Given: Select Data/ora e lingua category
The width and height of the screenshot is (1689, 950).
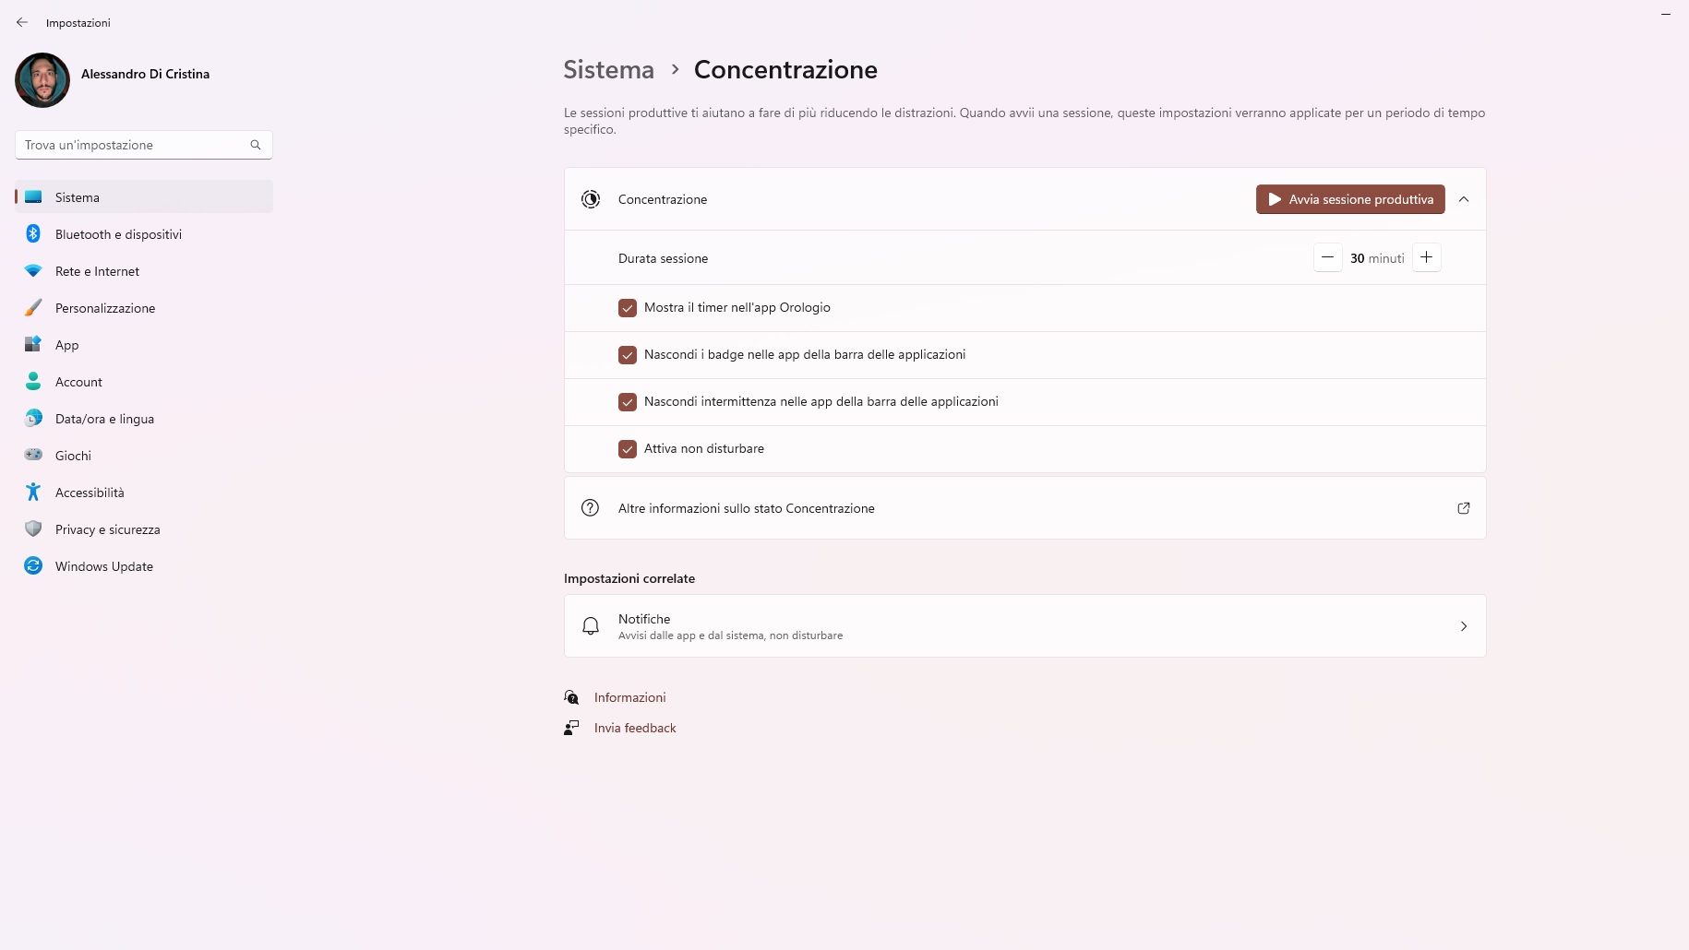Looking at the screenshot, I should tap(104, 419).
